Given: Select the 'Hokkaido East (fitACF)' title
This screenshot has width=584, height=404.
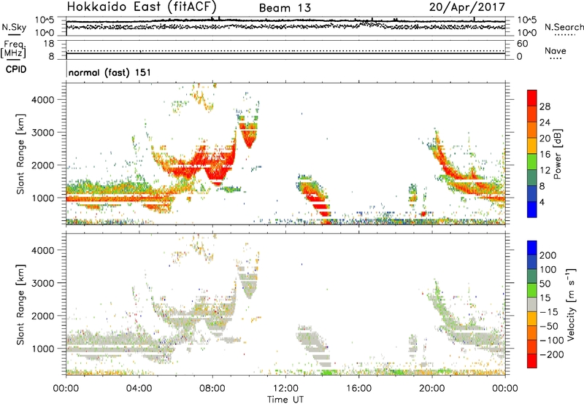Looking at the screenshot, I should (x=142, y=7).
